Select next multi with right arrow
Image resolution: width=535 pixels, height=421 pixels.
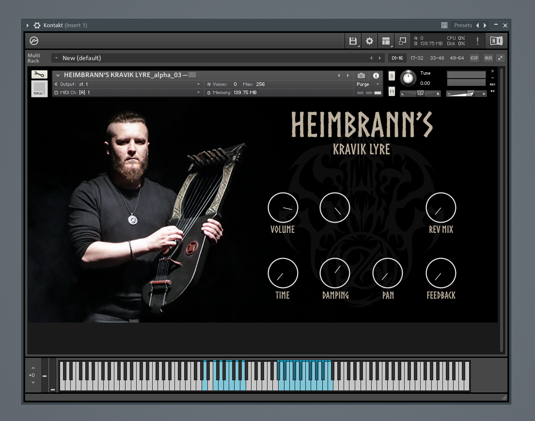pos(380,58)
